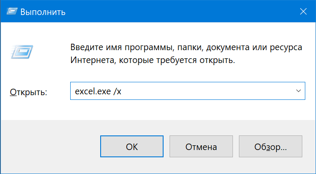Cancel with the Отмена button

click(201, 147)
